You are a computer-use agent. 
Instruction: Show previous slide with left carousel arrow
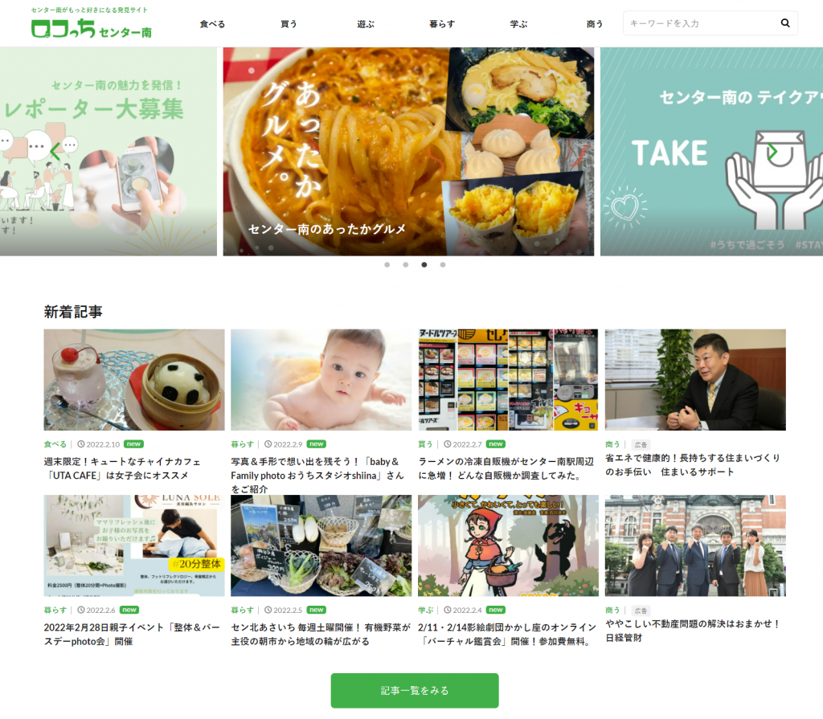pyautogui.click(x=55, y=152)
